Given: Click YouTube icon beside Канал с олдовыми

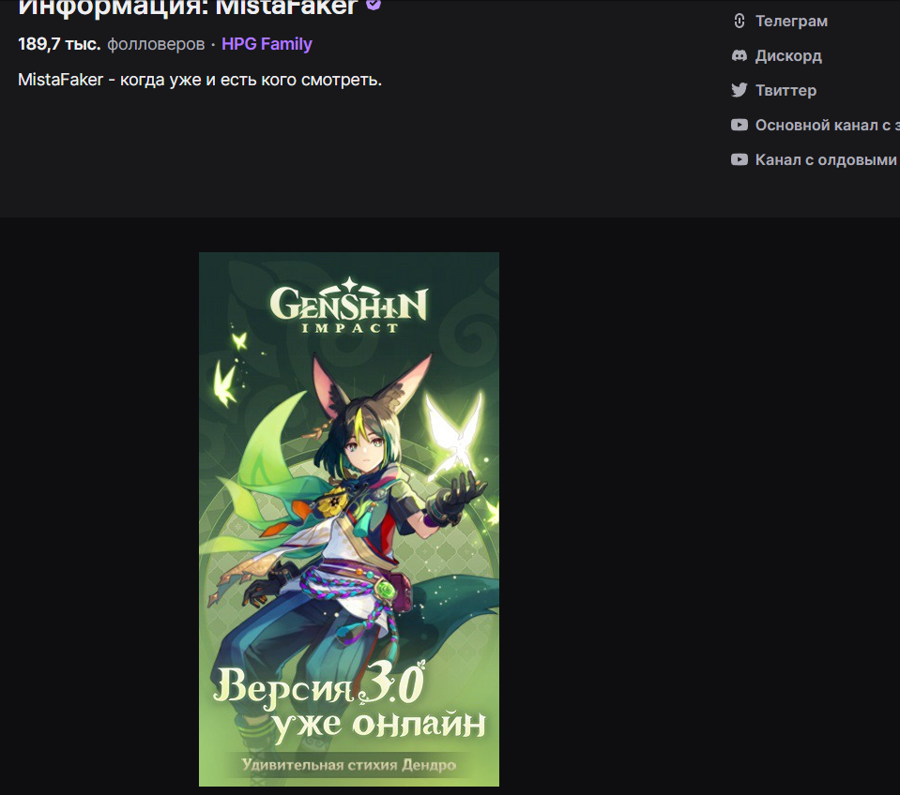Looking at the screenshot, I should click(x=740, y=159).
